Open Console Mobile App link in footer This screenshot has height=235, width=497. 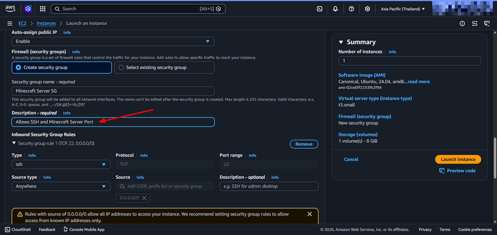coord(84,229)
